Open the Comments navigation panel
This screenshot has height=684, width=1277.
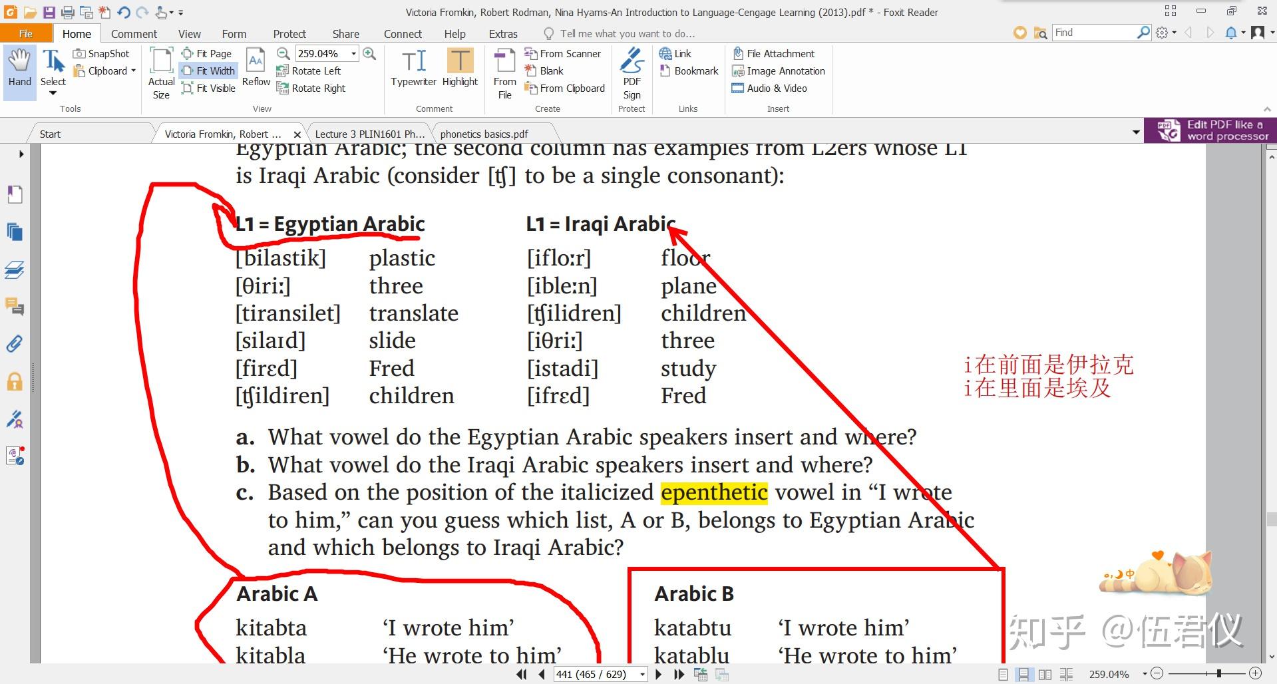pyautogui.click(x=15, y=307)
